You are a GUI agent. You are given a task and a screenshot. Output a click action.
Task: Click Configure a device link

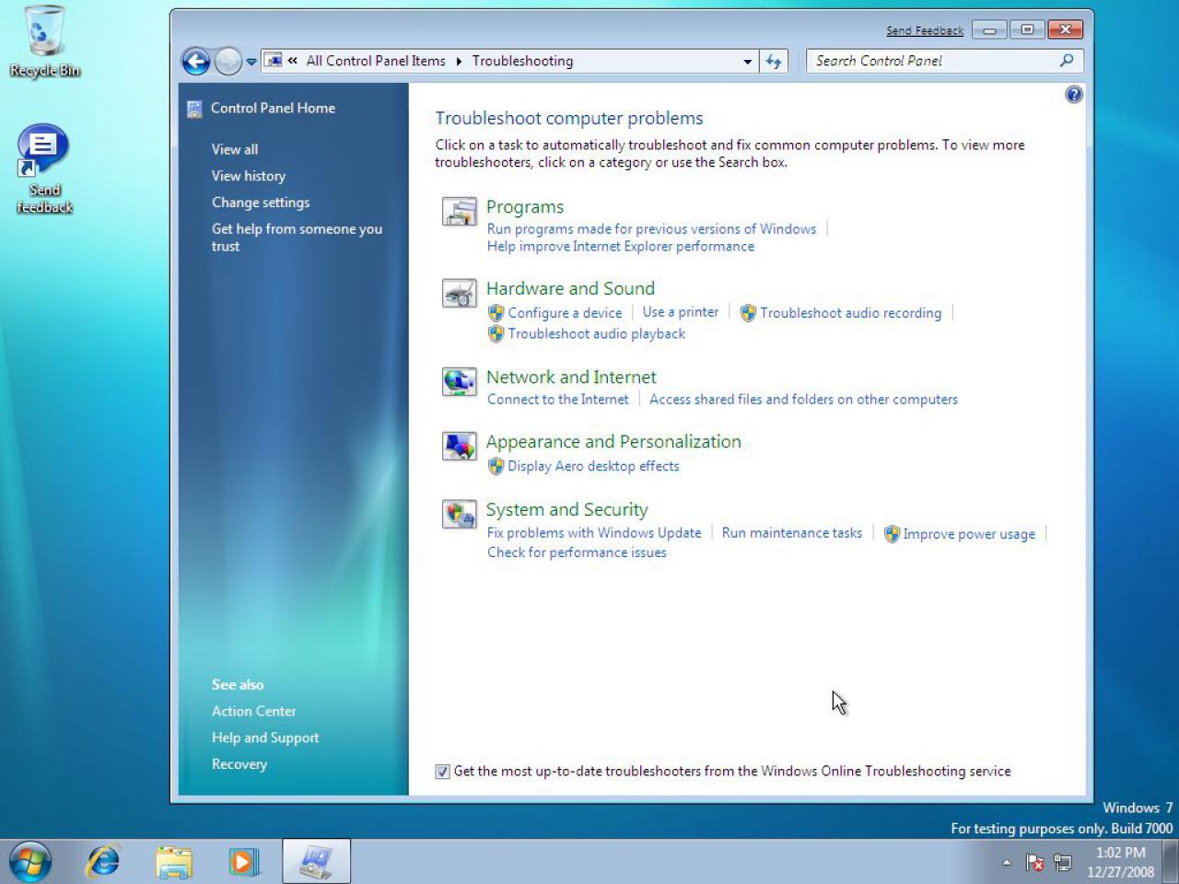coord(565,313)
